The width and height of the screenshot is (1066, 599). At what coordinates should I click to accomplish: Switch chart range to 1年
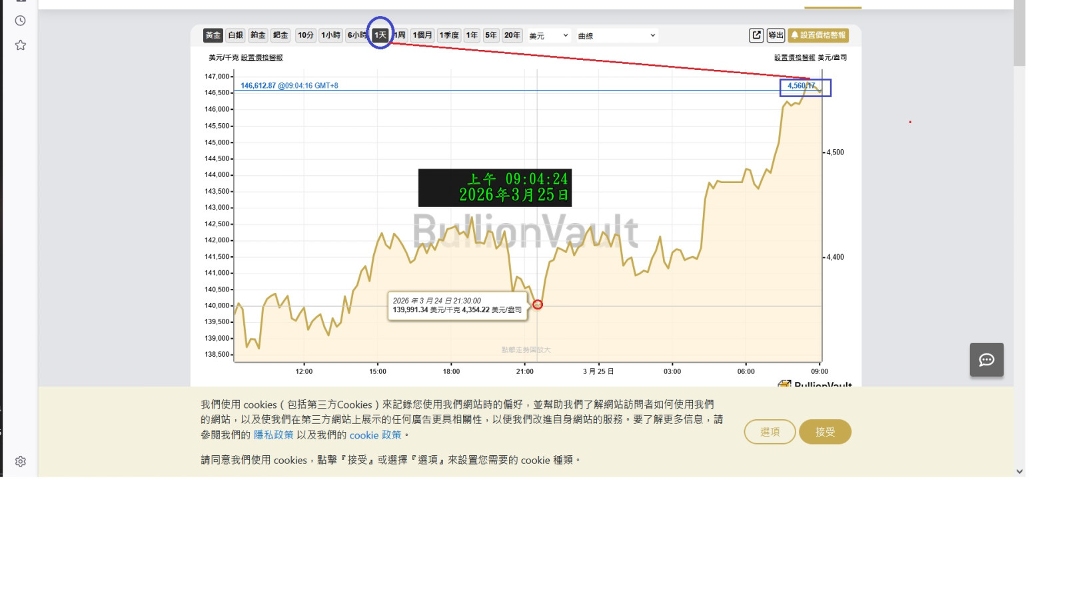[472, 35]
